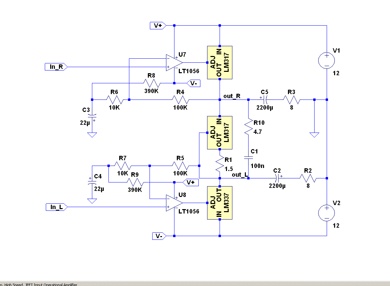This screenshot has height=286, width=390.
Task: Click the LT1056 label under U8
Action: click(189, 211)
